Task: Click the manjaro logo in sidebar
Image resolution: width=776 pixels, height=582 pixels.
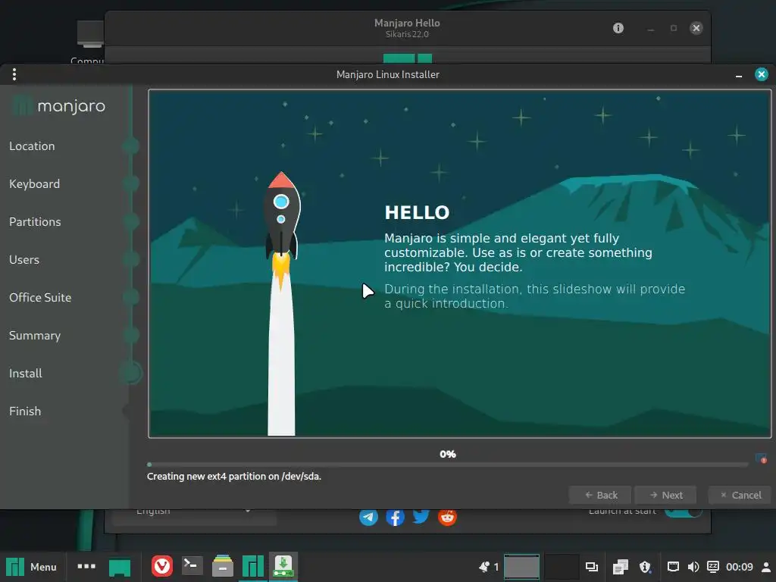Action: (59, 106)
